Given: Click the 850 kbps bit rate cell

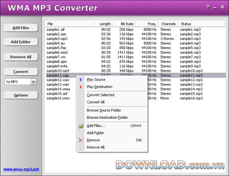Looking at the screenshot, I should point(126,48).
